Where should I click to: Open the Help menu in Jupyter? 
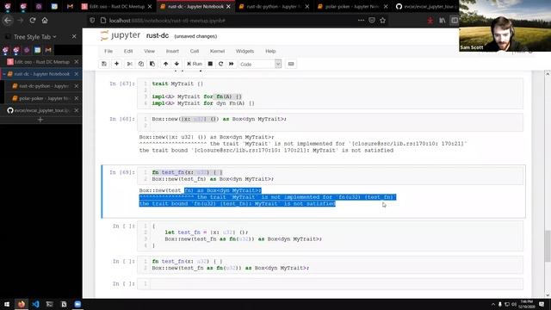click(x=270, y=52)
